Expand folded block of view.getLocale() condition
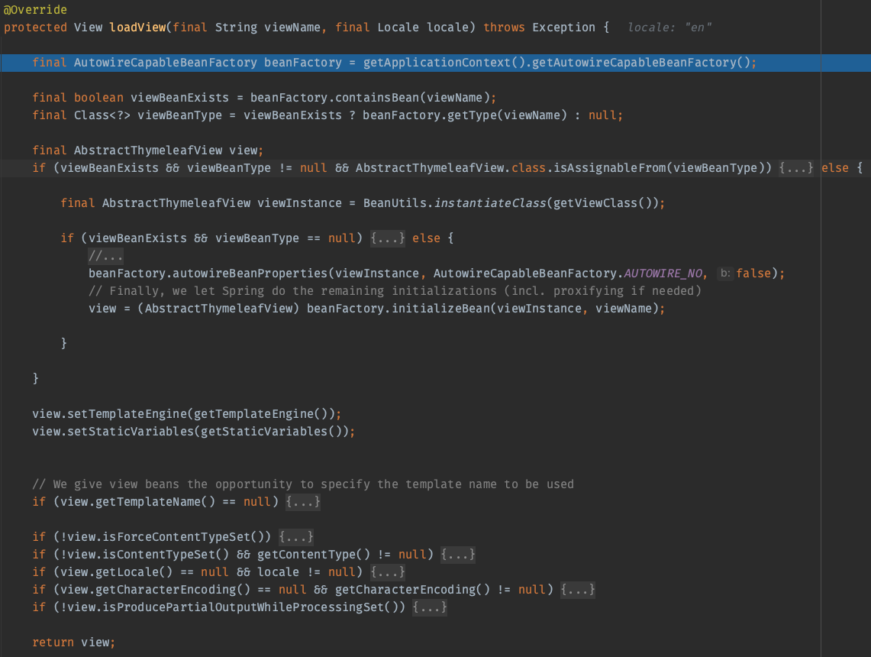Image resolution: width=871 pixels, height=657 pixels. tap(387, 572)
